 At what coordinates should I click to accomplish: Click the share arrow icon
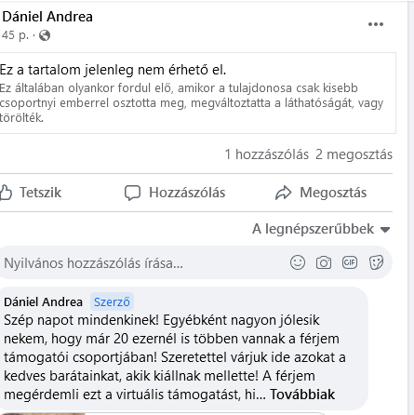pyautogui.click(x=283, y=193)
